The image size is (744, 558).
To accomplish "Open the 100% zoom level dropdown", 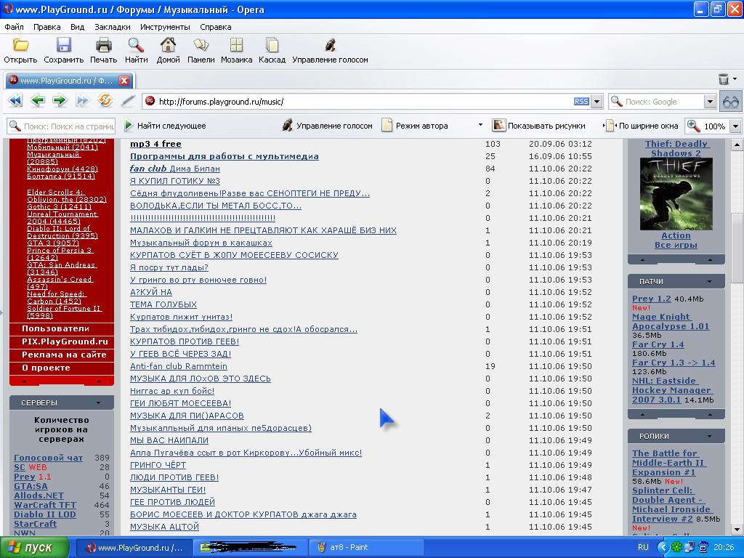I will pos(735,126).
